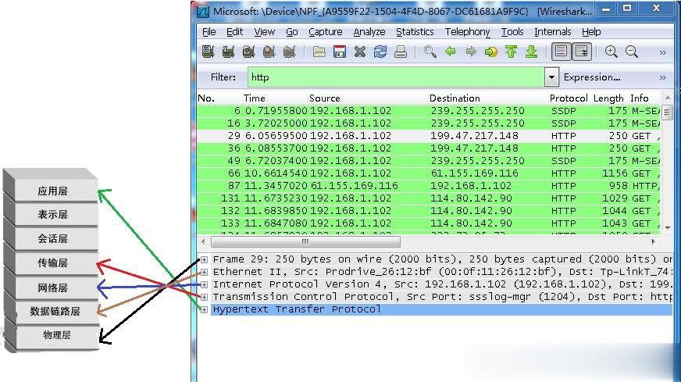This screenshot has width=681, height=382.
Task: Zoom out main toolbar icon
Action: click(632, 52)
